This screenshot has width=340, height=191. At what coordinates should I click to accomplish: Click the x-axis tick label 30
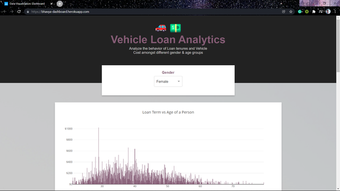click(x=102, y=186)
